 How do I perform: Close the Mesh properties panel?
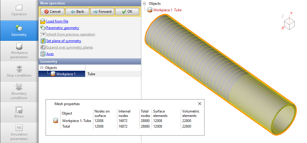[200, 104]
